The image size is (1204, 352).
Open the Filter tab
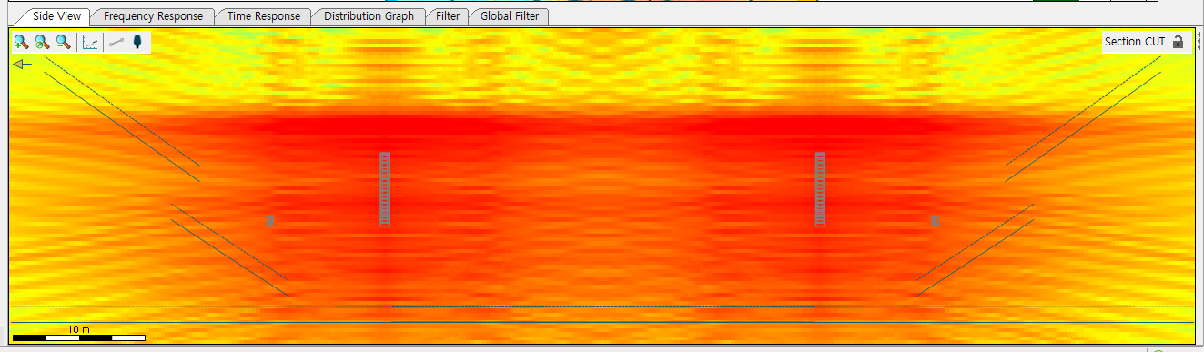pyautogui.click(x=447, y=16)
